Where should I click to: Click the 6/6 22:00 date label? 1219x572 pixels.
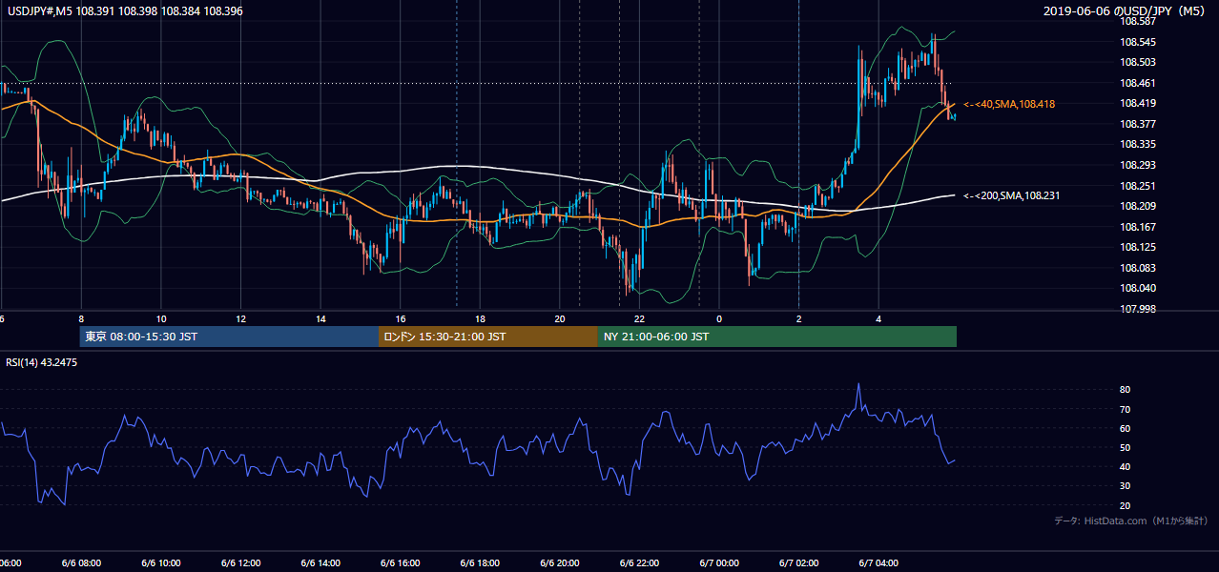pos(639,563)
